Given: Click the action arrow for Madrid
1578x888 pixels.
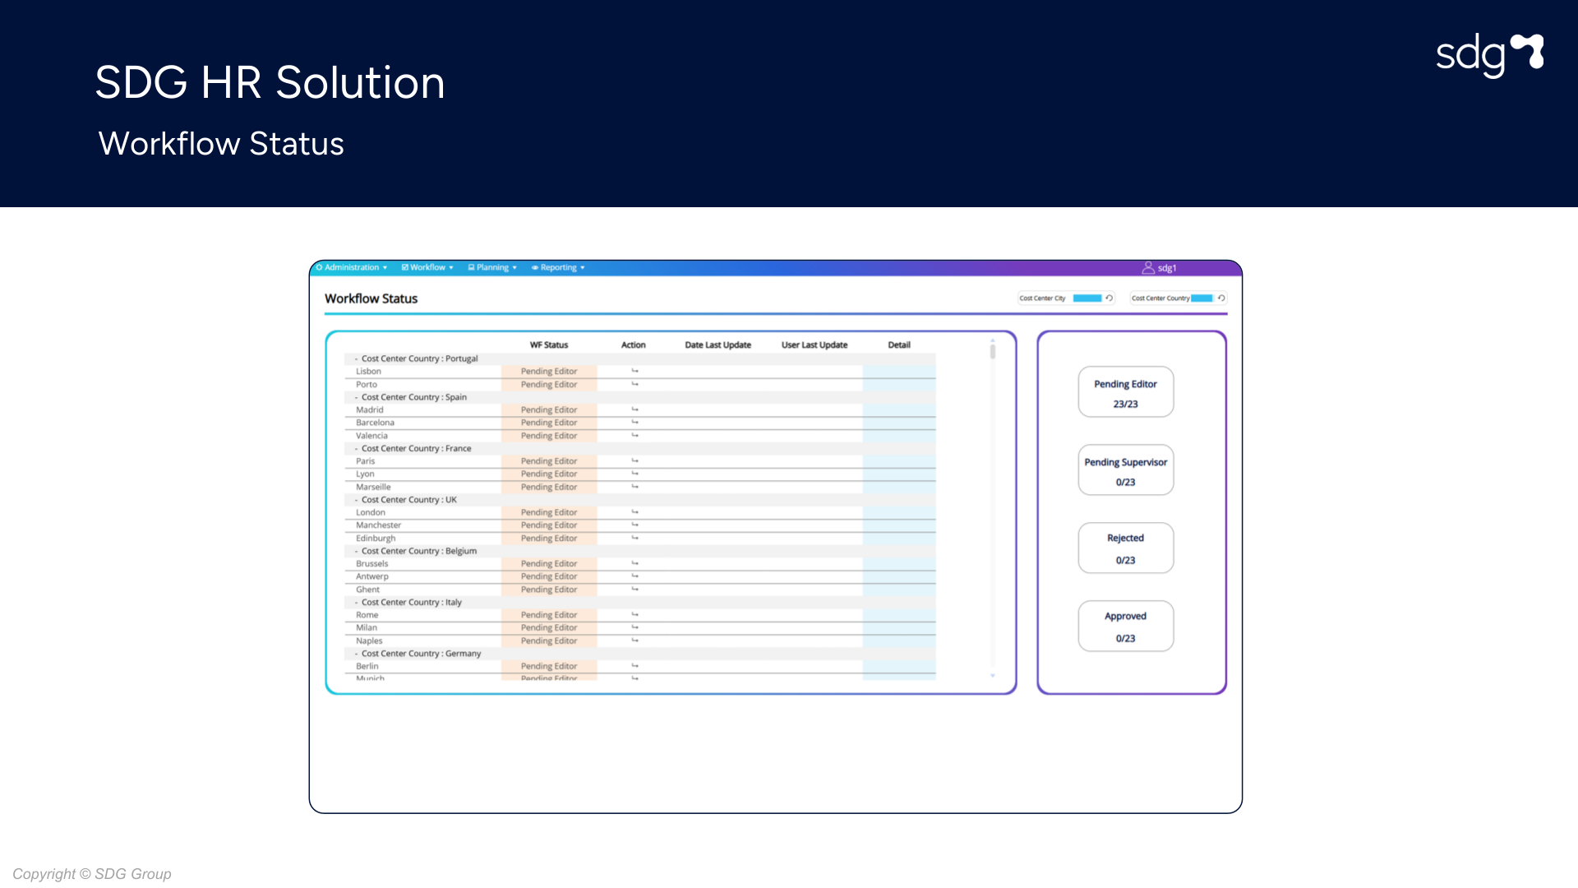Looking at the screenshot, I should pyautogui.click(x=634, y=409).
